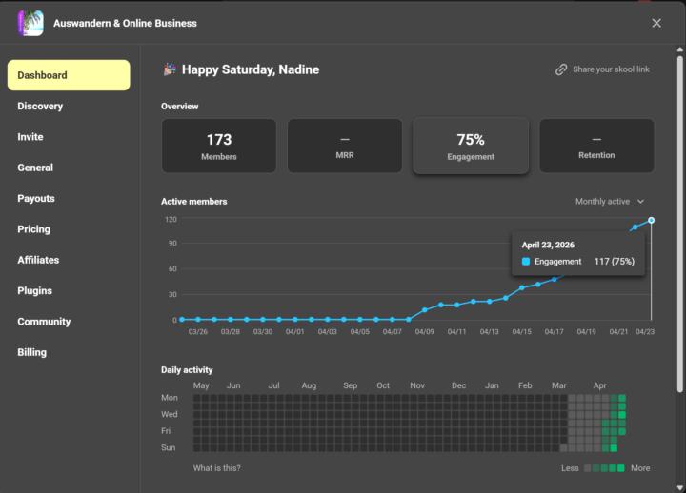Click the Apr month label in Daily activity
686x493 pixels.
tap(600, 385)
